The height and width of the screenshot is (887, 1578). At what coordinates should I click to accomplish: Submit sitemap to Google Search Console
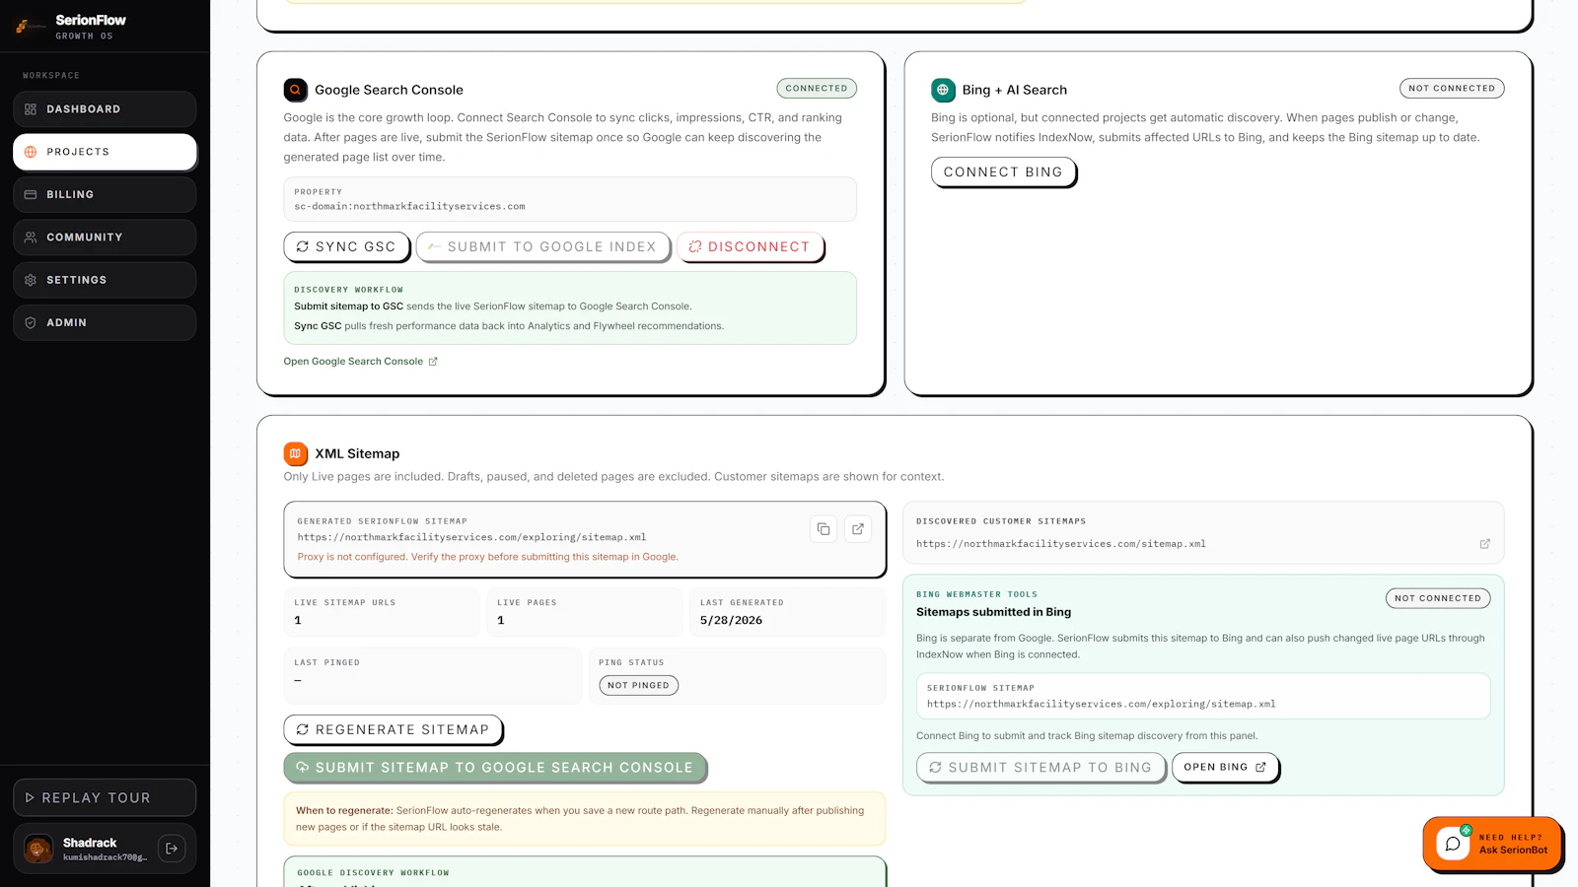click(495, 768)
